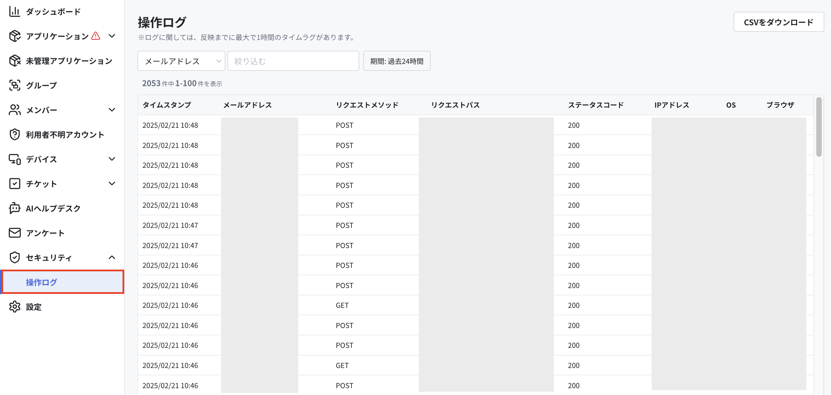Click the IPアドレス column header
This screenshot has width=831, height=395.
coord(672,105)
